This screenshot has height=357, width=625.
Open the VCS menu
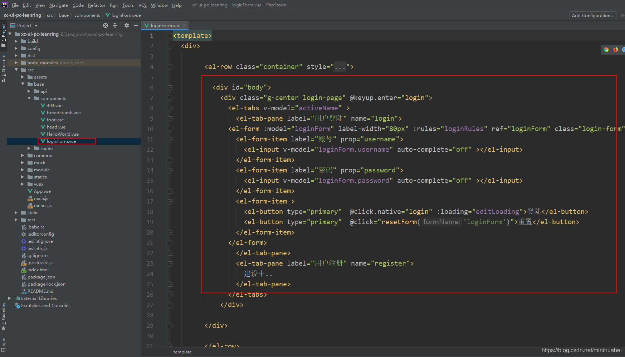coord(142,5)
